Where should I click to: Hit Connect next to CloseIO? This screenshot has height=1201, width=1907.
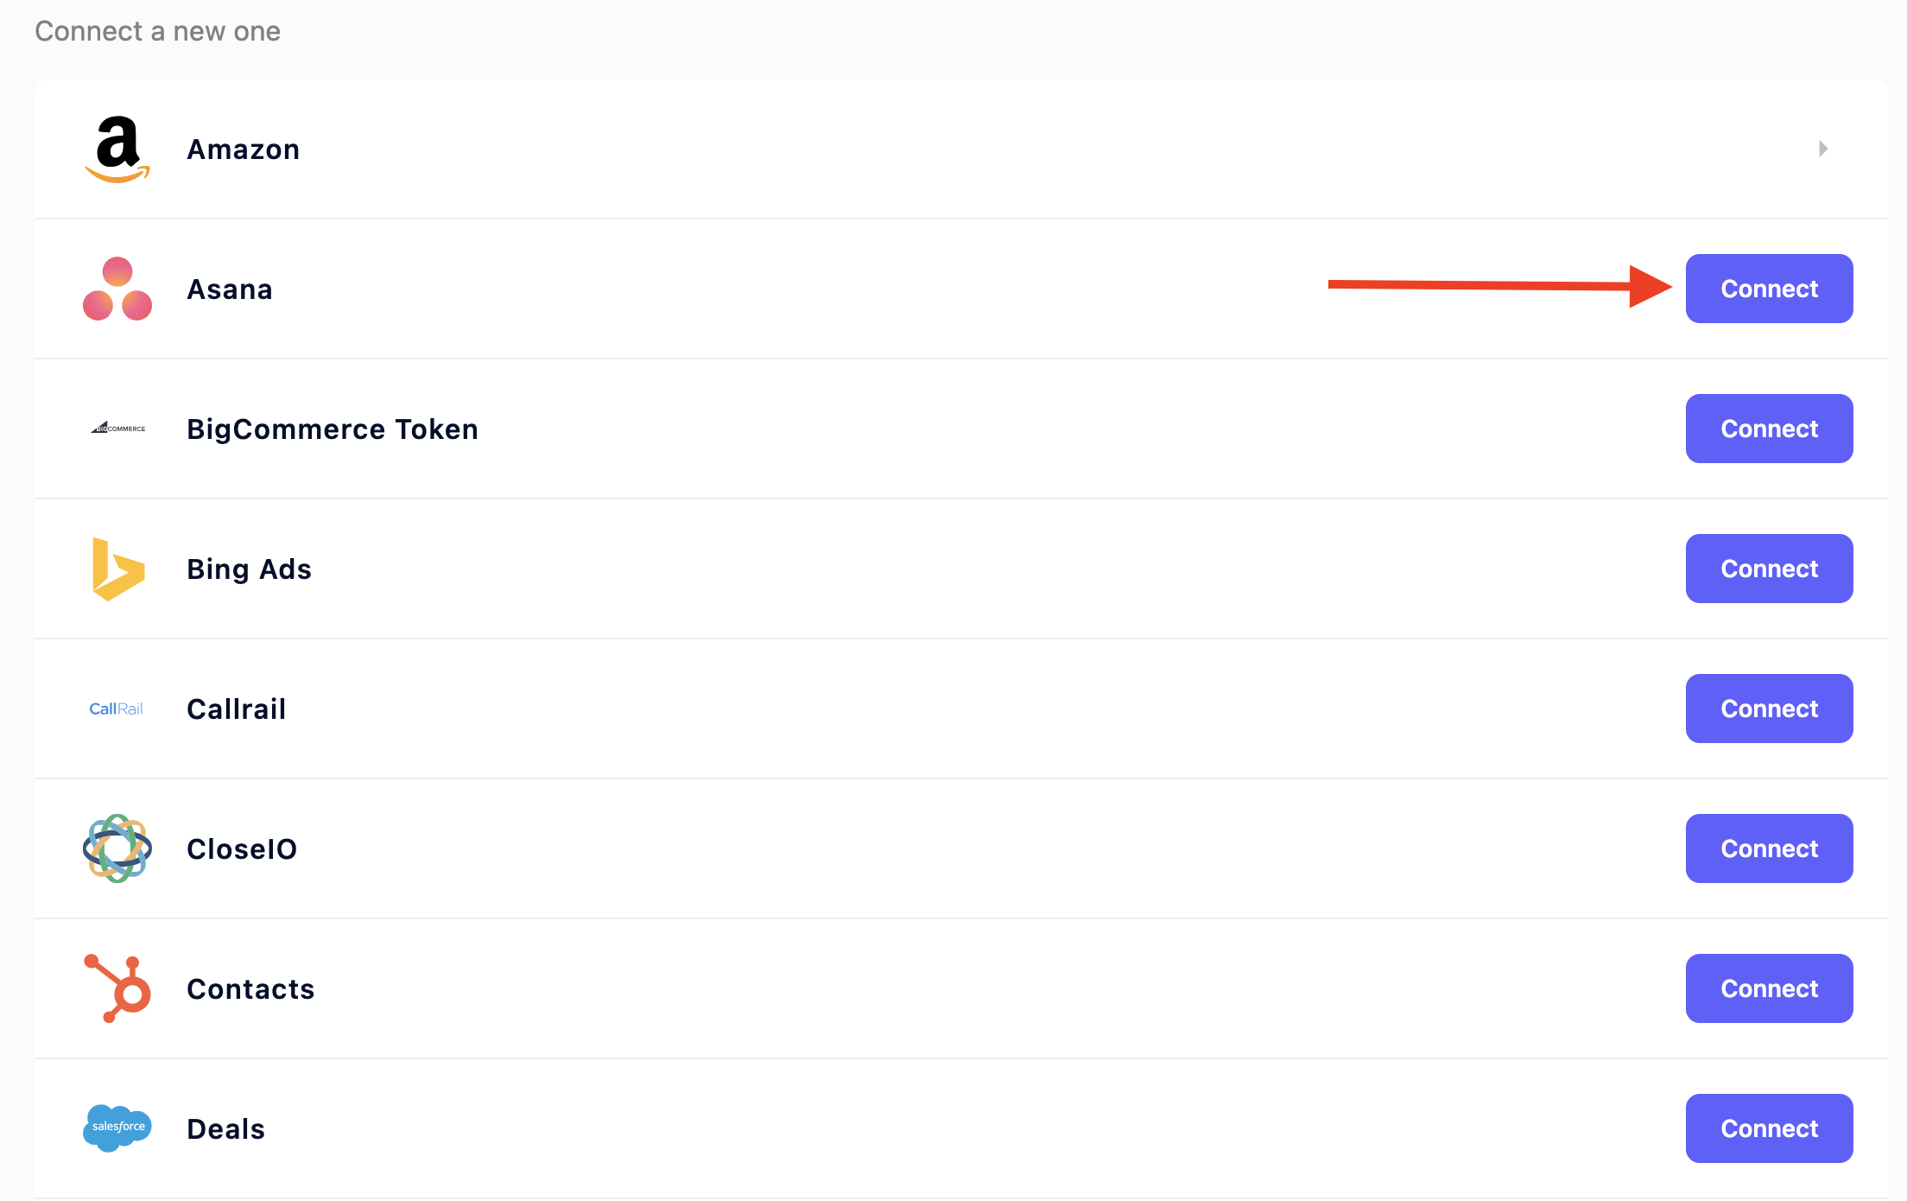[1769, 848]
